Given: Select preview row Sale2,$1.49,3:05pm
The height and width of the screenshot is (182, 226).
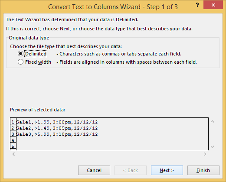Looking at the screenshot, I should [57, 128].
